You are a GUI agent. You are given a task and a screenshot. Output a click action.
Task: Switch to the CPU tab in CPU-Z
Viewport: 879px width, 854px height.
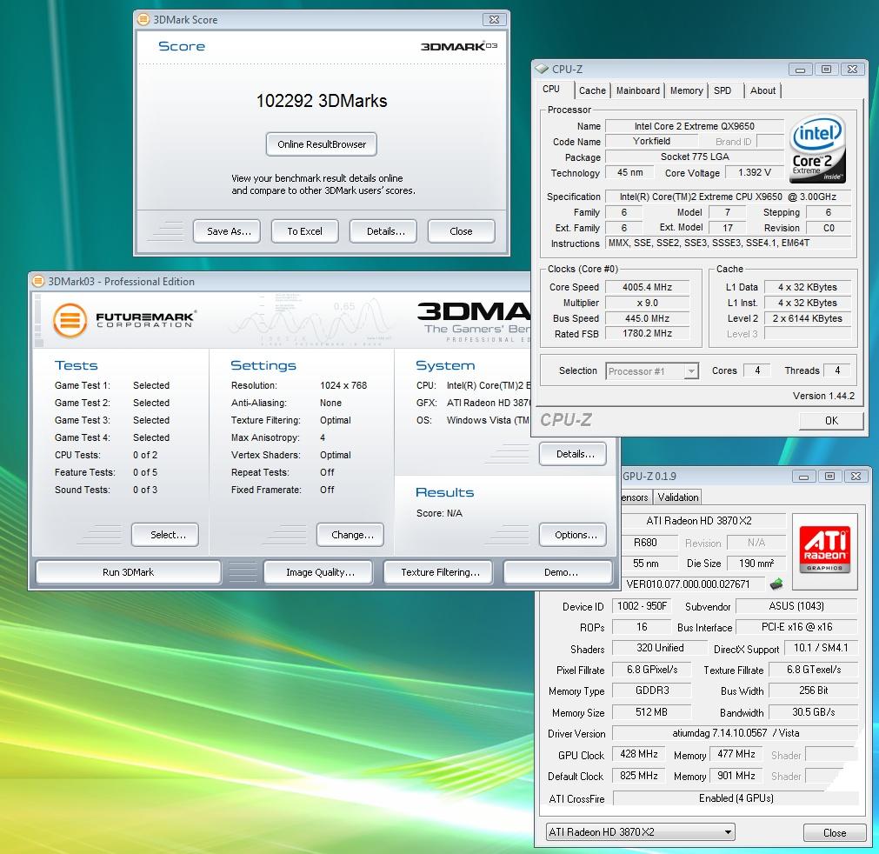(x=551, y=90)
